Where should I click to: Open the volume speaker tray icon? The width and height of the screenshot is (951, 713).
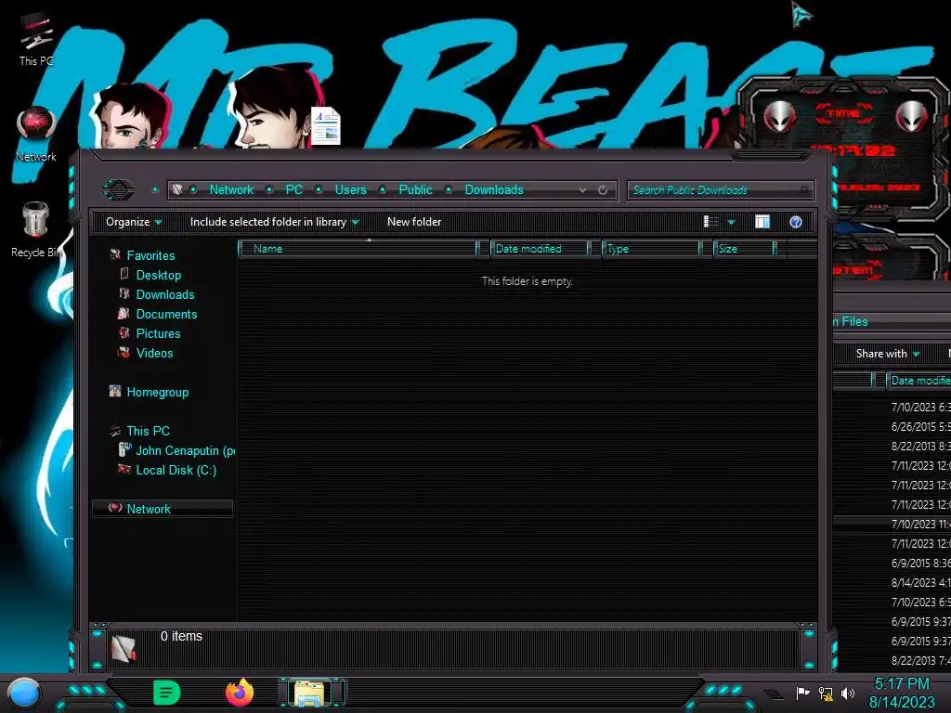click(848, 693)
